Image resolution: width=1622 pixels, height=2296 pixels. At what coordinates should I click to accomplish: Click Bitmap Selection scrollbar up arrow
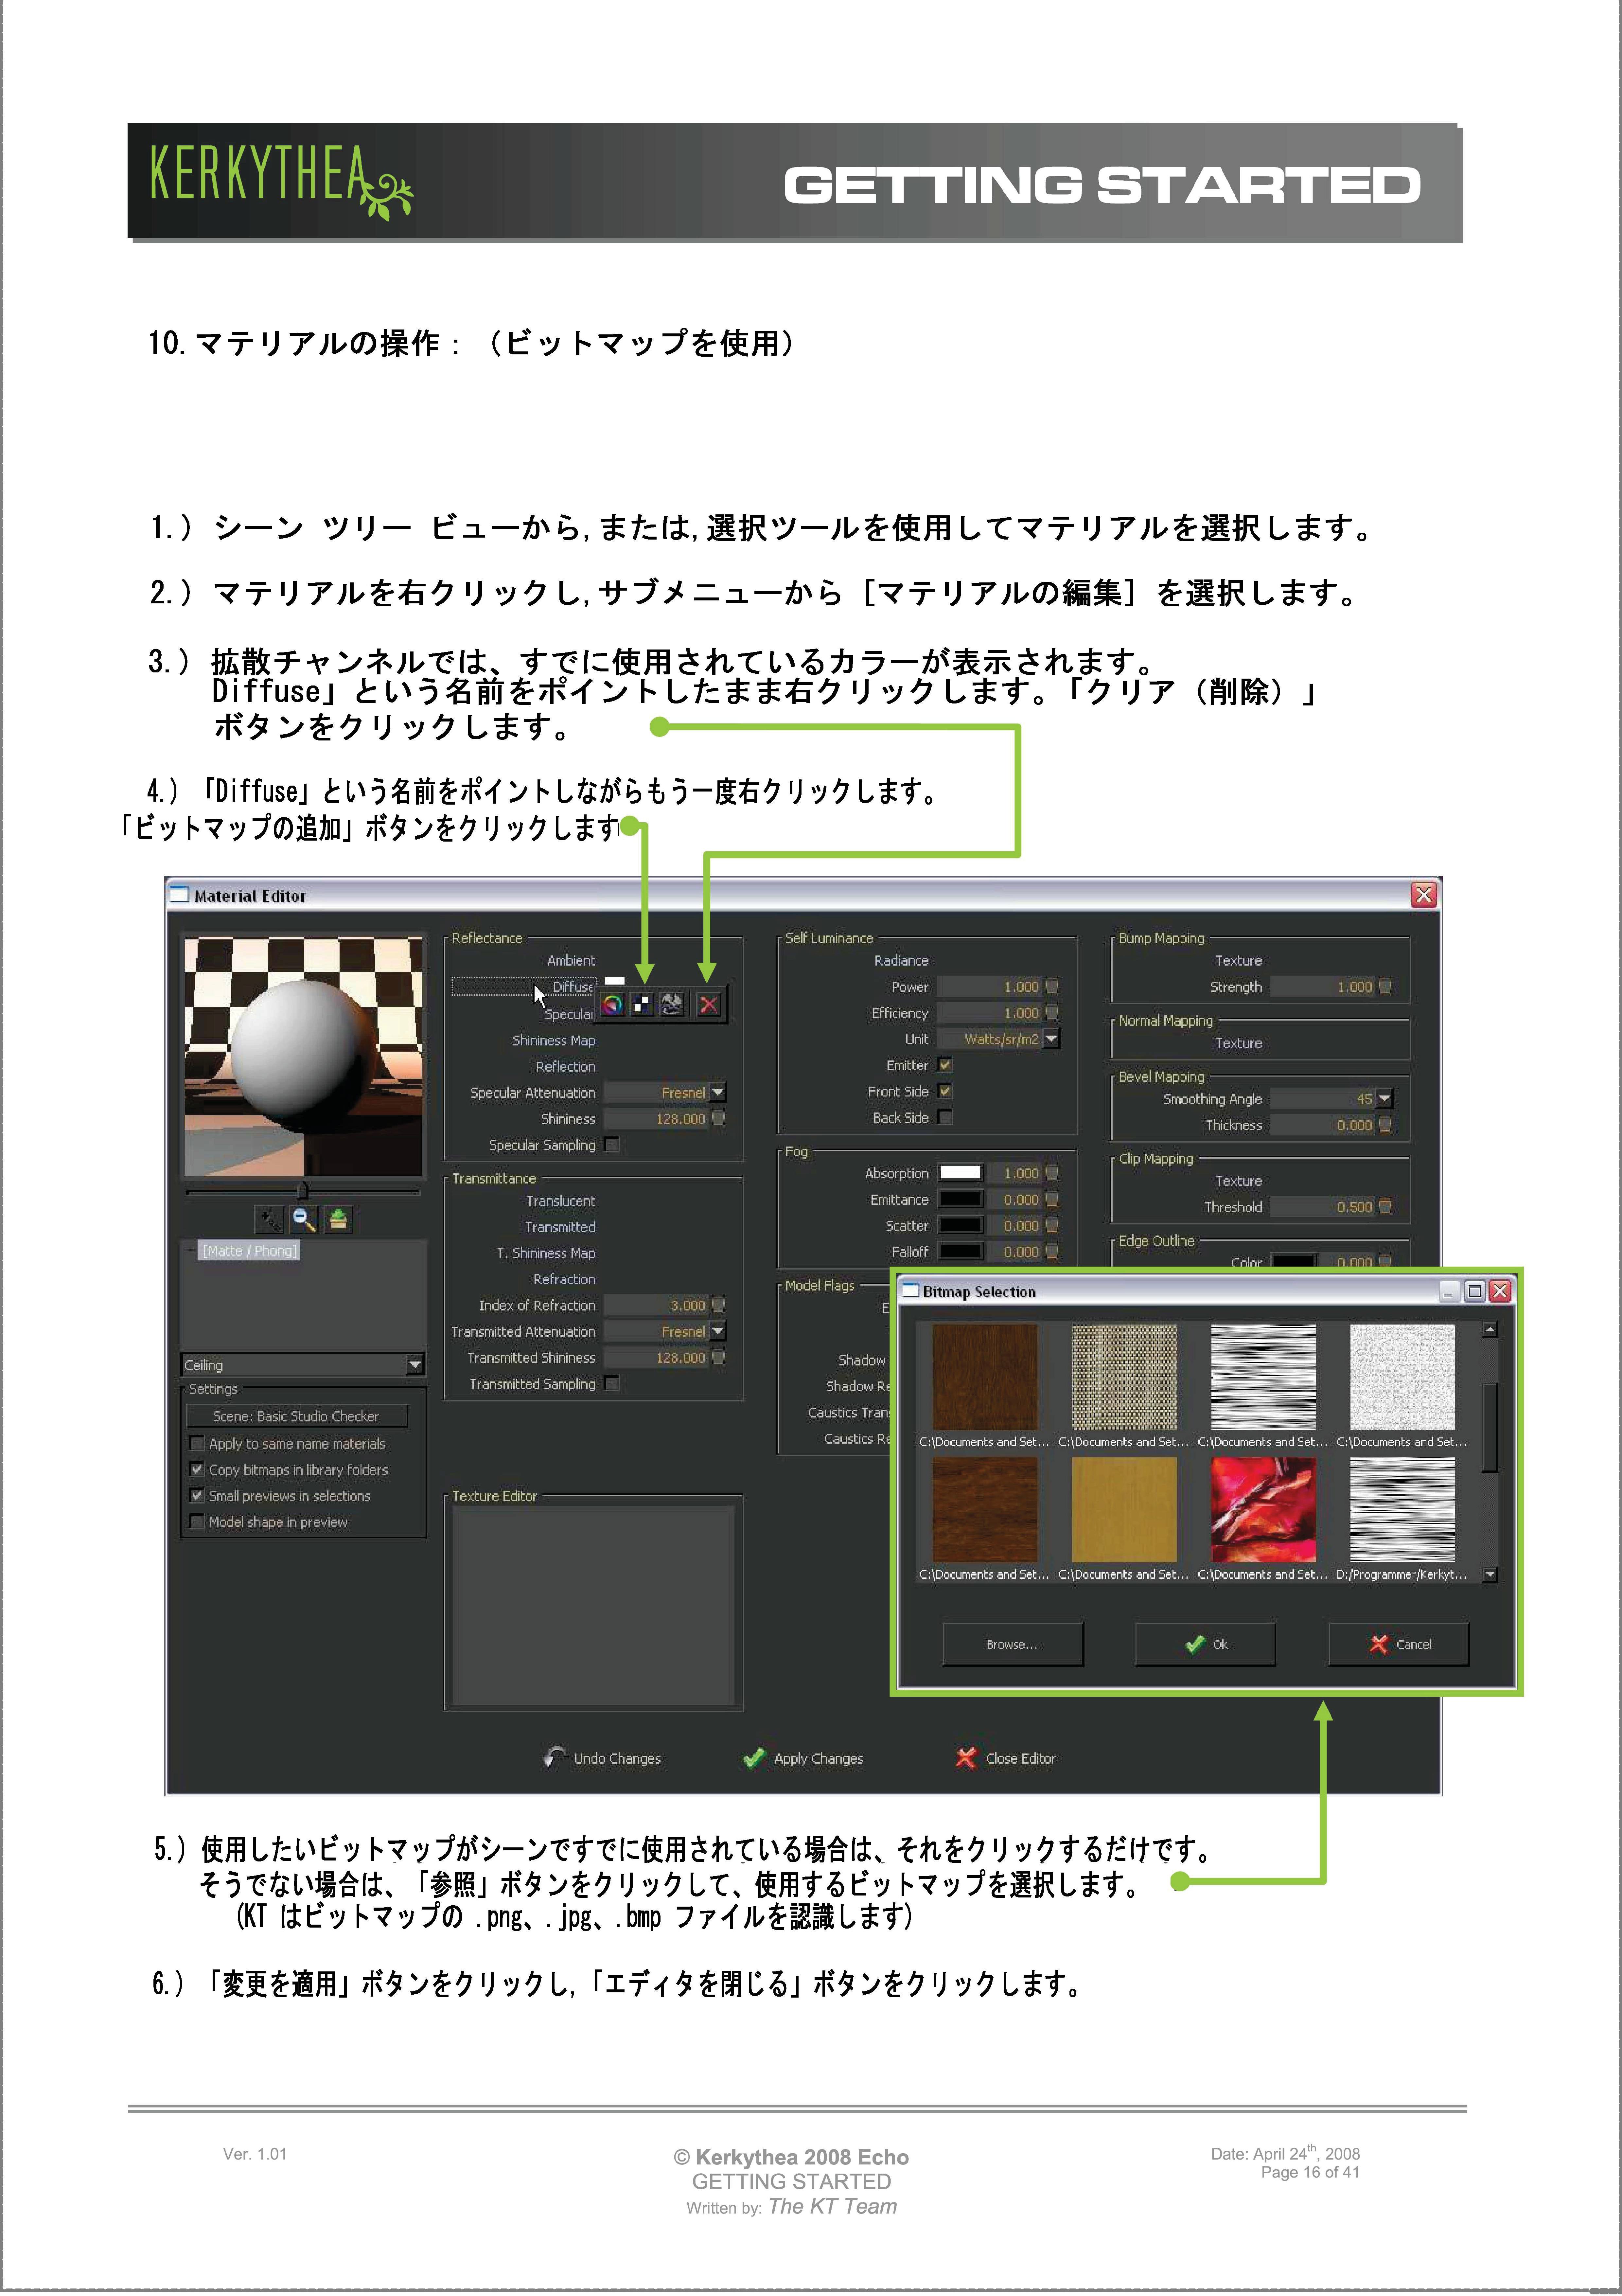tap(1490, 1329)
